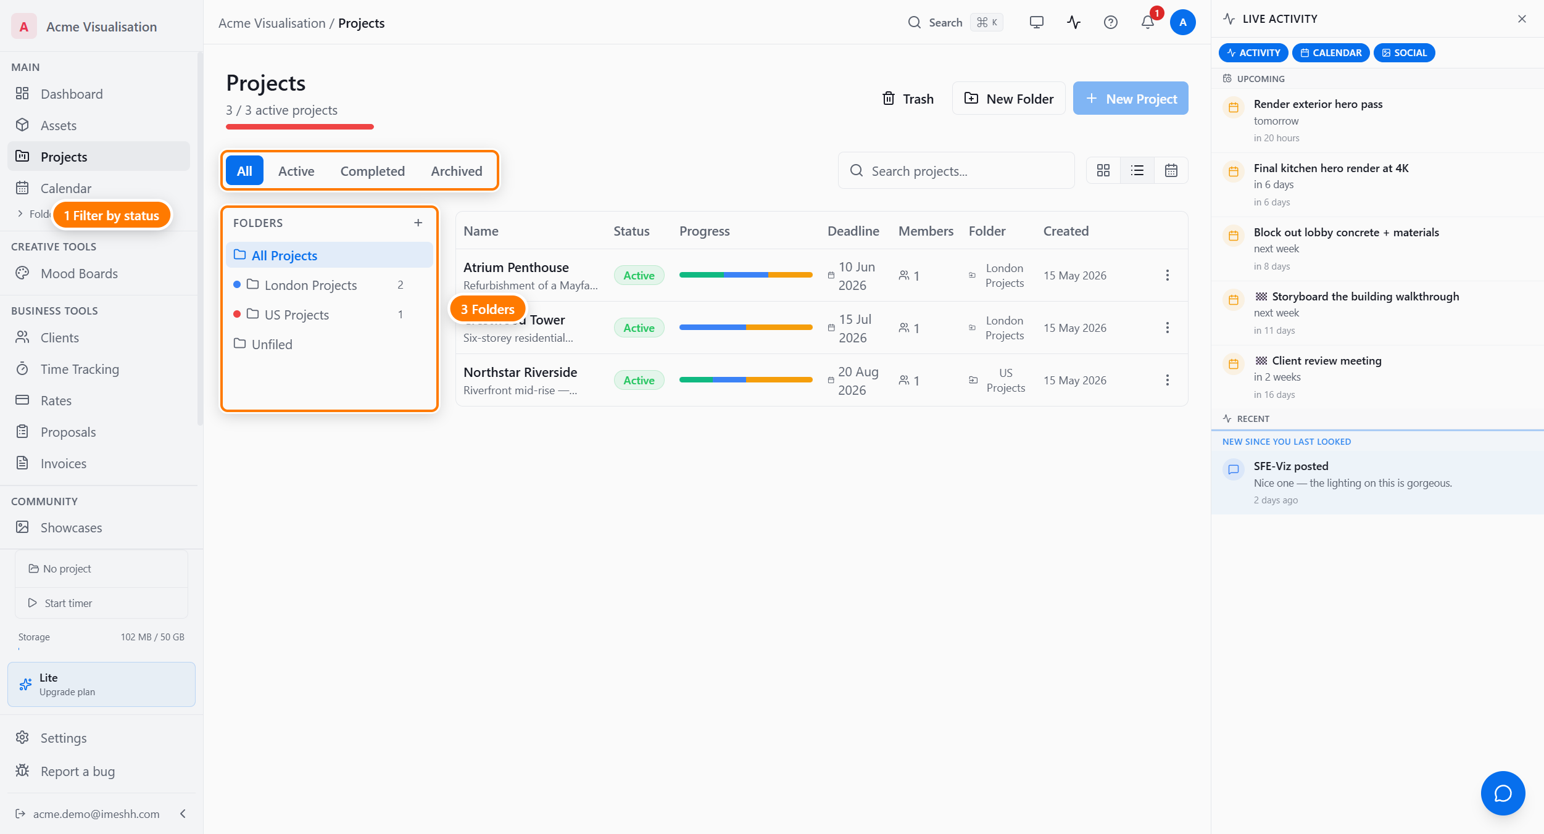
Task: Click the Acme Visualisation breadcrumb link
Action: point(272,23)
